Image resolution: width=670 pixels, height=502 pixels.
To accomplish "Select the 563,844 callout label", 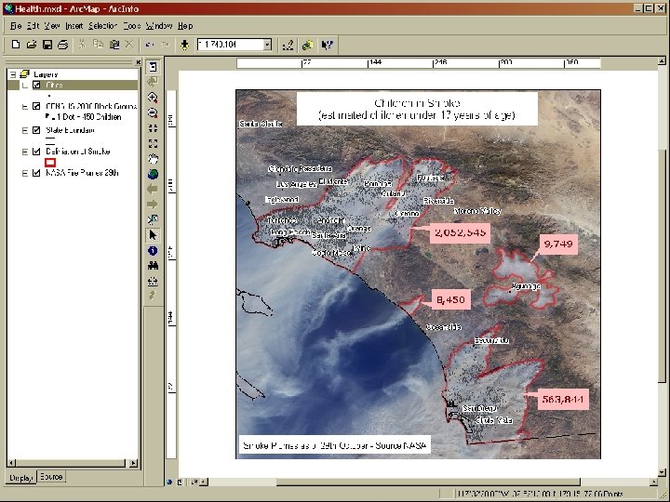I will tap(563, 399).
